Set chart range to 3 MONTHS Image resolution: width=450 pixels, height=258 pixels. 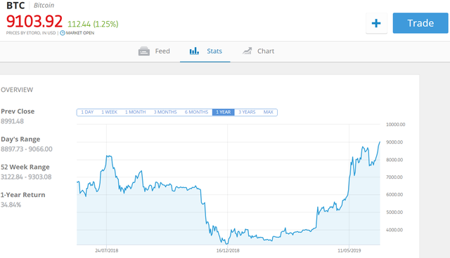click(165, 112)
